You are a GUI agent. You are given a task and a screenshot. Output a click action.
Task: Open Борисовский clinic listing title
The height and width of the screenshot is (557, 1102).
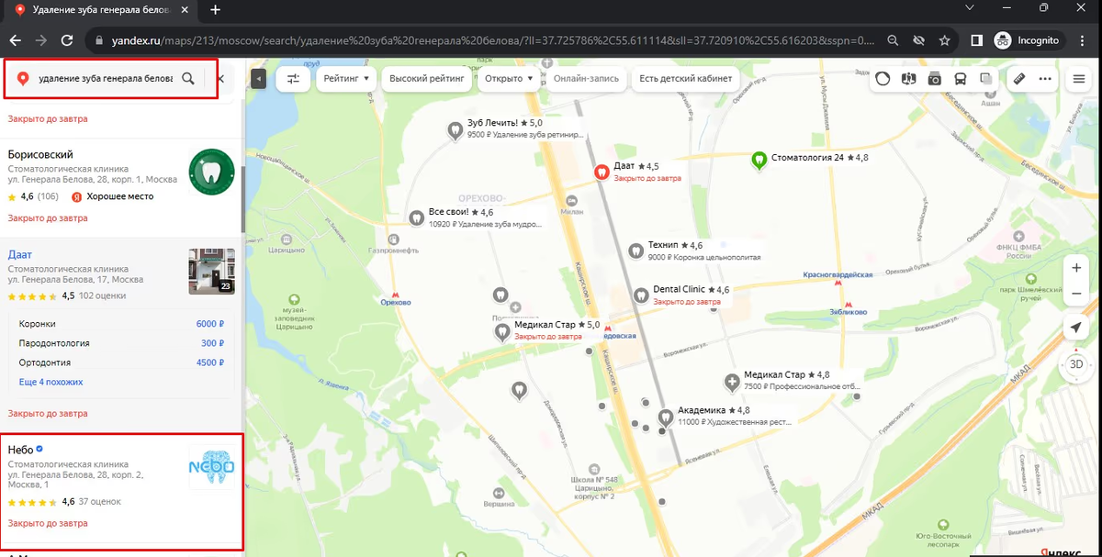(40, 154)
